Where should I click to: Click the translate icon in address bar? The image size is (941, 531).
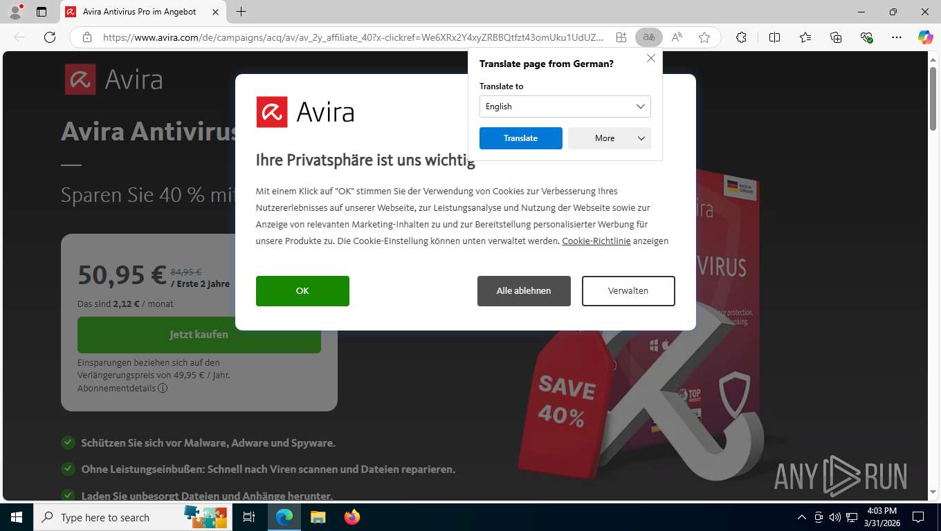(648, 37)
